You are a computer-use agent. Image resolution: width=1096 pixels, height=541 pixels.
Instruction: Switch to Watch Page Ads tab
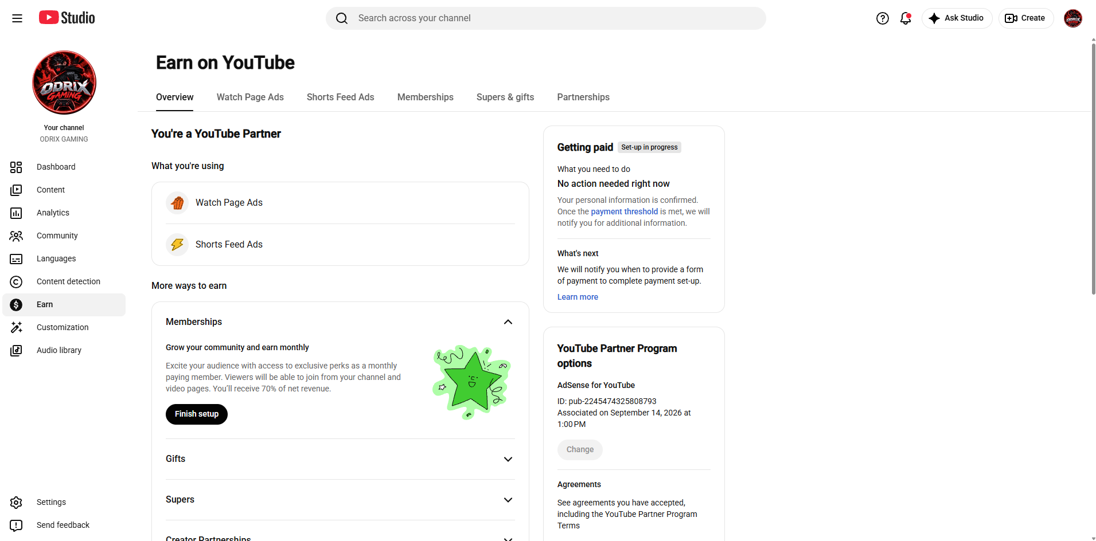click(250, 97)
